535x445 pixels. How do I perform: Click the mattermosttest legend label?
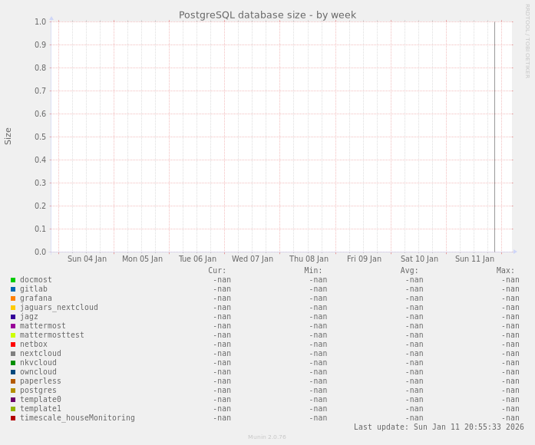[52, 335]
